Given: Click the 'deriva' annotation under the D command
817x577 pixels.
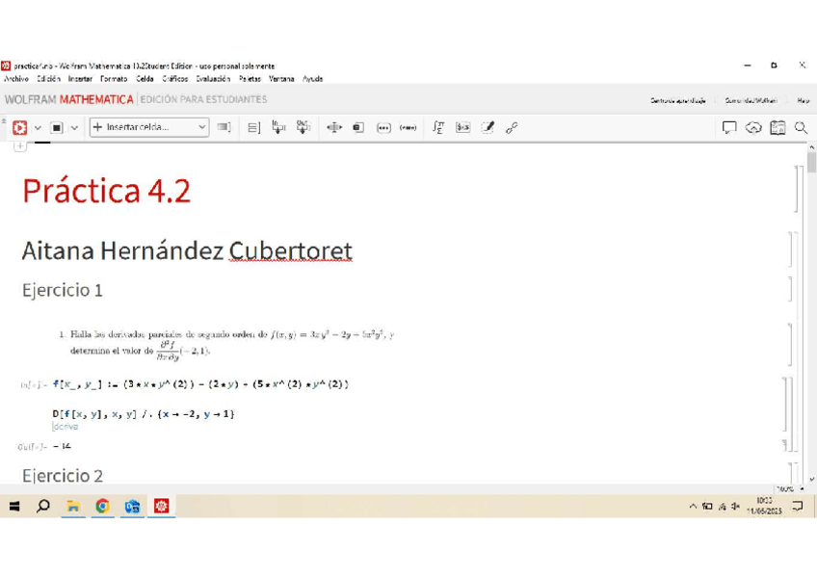Looking at the screenshot, I should [66, 427].
